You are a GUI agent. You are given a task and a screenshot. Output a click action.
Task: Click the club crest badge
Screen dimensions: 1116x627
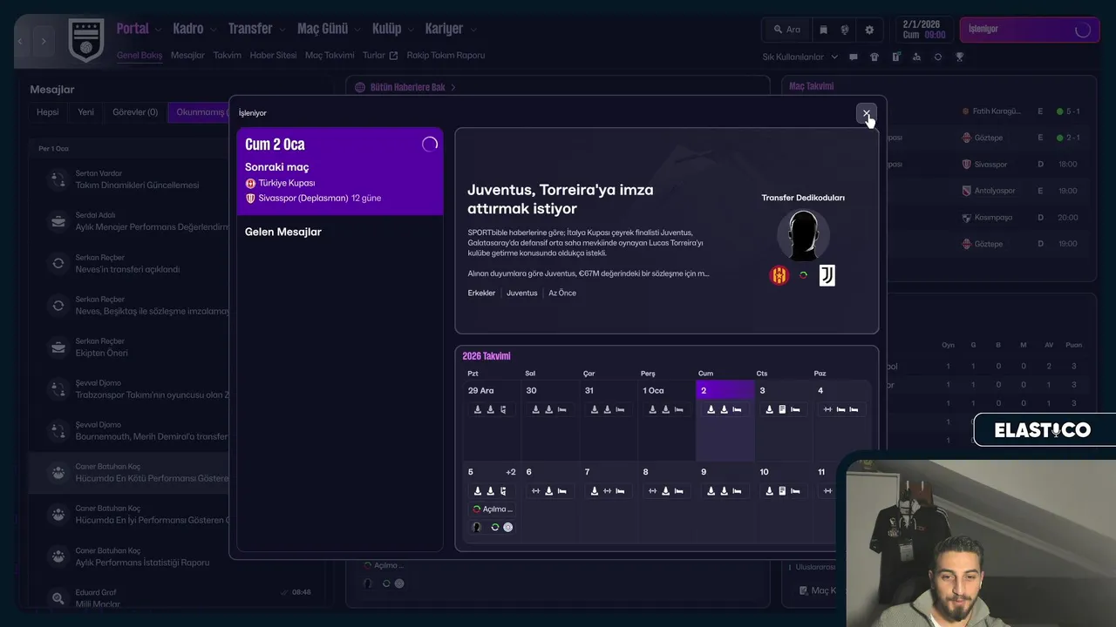pyautogui.click(x=85, y=40)
